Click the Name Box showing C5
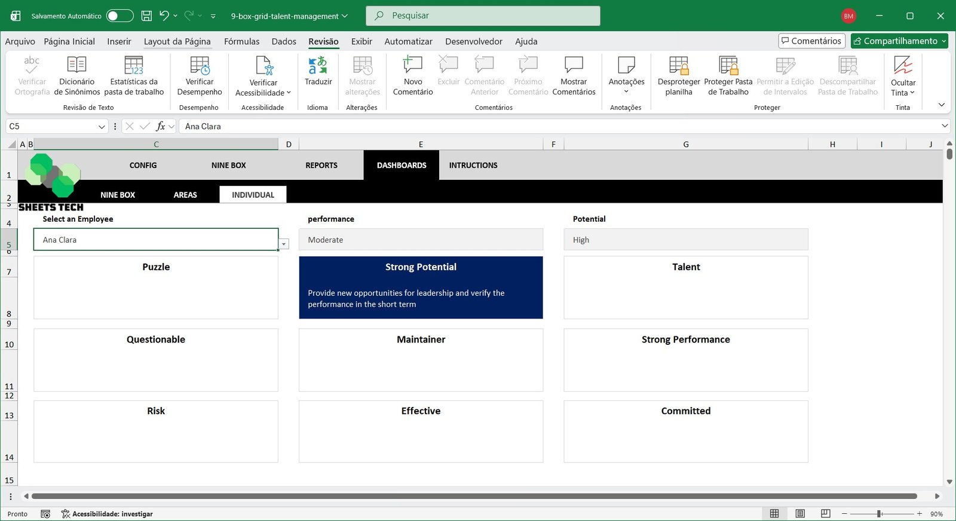This screenshot has width=956, height=521. point(51,126)
